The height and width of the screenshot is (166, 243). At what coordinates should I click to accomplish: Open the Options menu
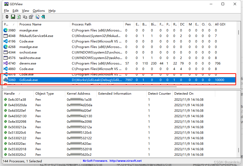click(x=39, y=11)
